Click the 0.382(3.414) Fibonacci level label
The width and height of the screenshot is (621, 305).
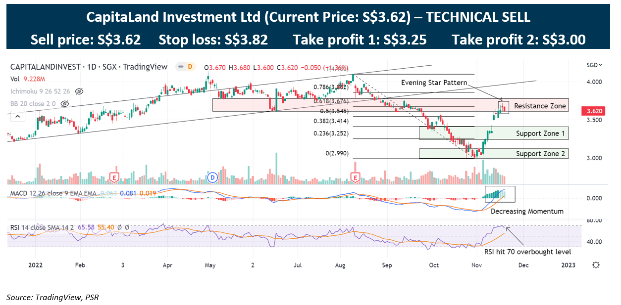coord(331,121)
